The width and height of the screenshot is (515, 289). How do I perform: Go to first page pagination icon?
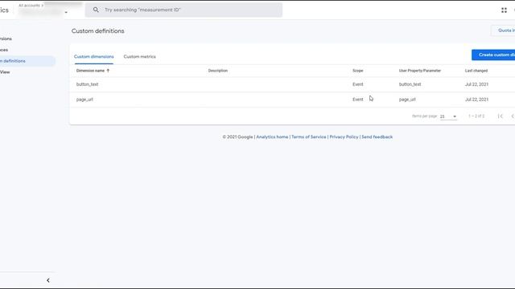click(x=501, y=116)
